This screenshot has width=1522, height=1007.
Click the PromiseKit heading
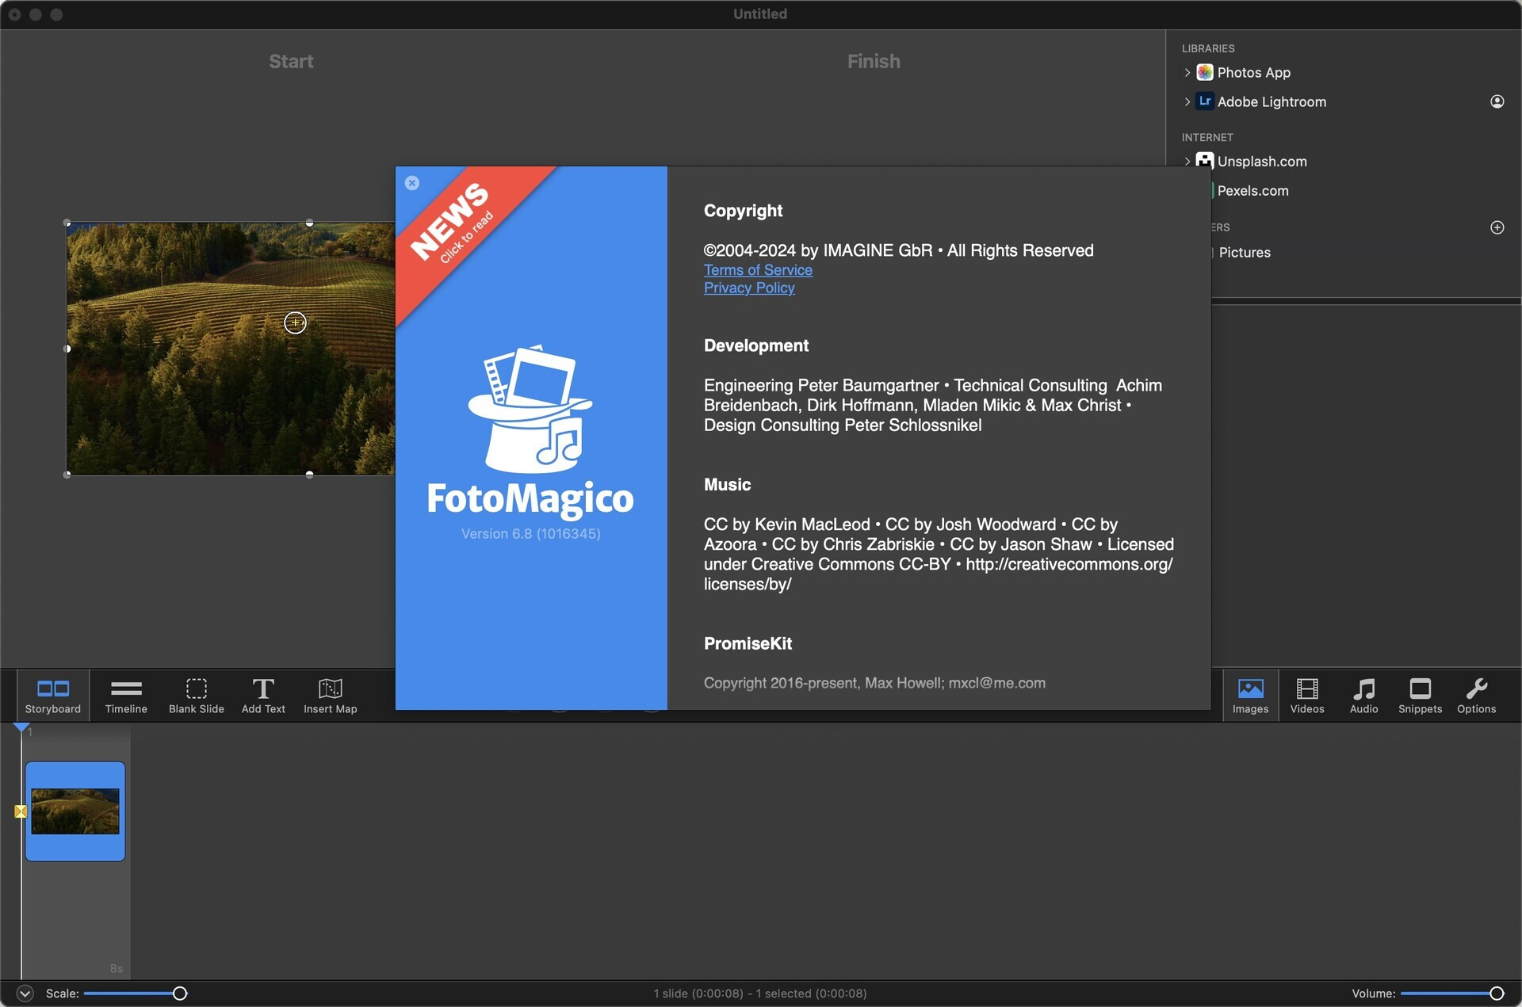coord(748,644)
